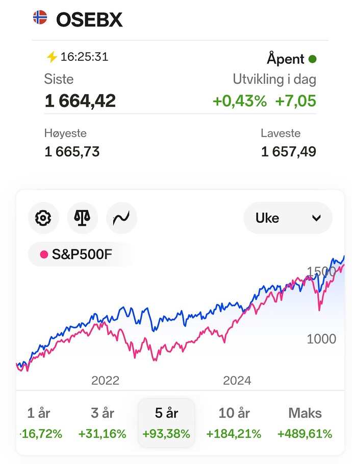
Task: Open the compare scales icon
Action: (83, 218)
